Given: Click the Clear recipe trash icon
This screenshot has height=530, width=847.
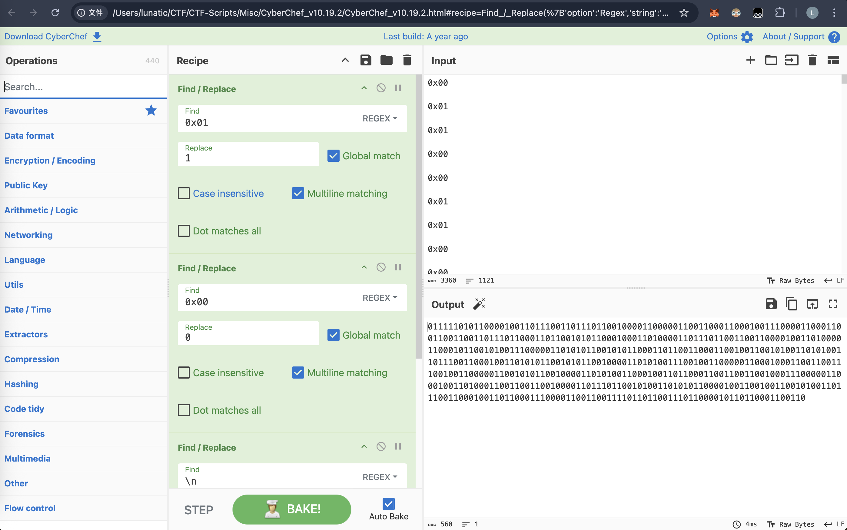Looking at the screenshot, I should [407, 60].
